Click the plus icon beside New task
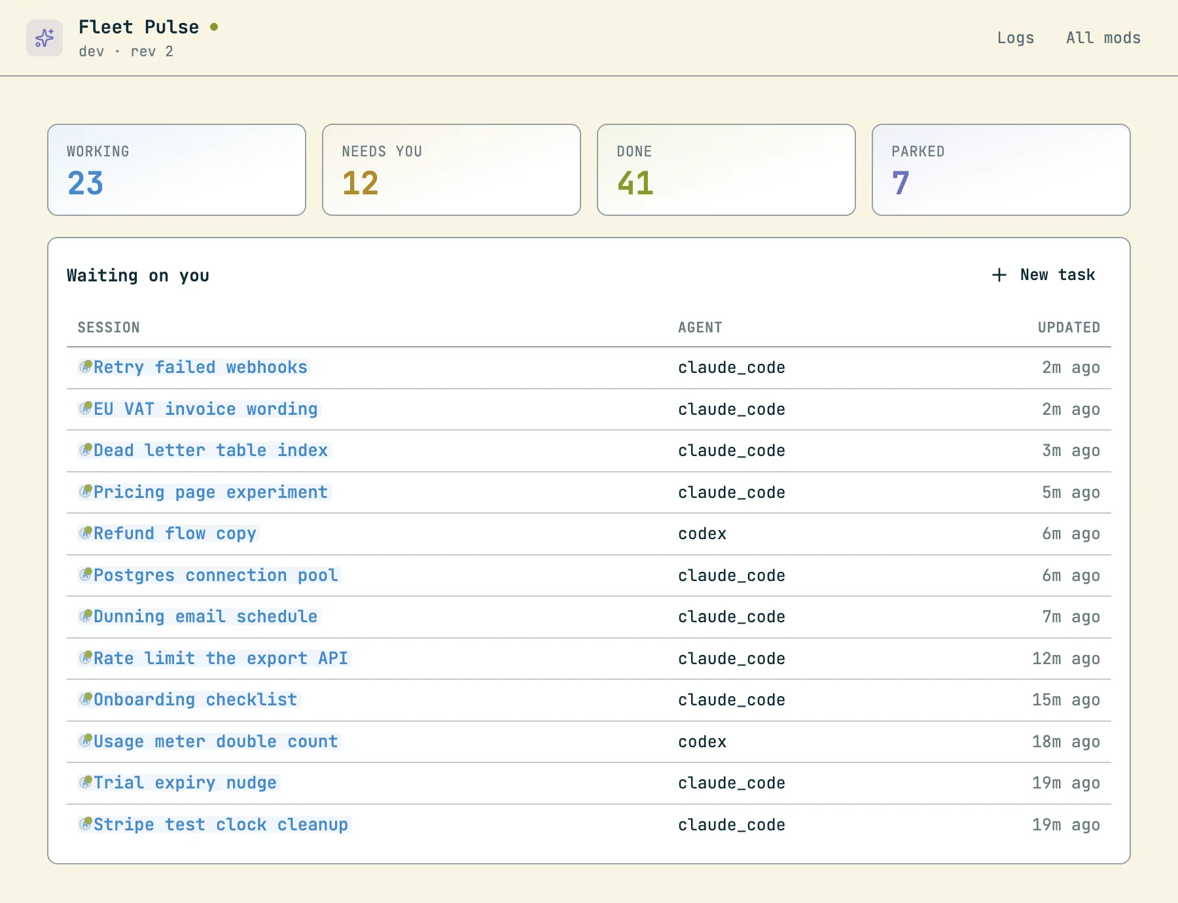1178x903 pixels. [999, 275]
